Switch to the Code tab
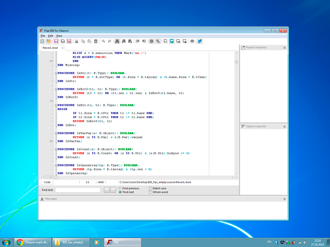The image size is (330, 247). pyautogui.click(x=47, y=182)
